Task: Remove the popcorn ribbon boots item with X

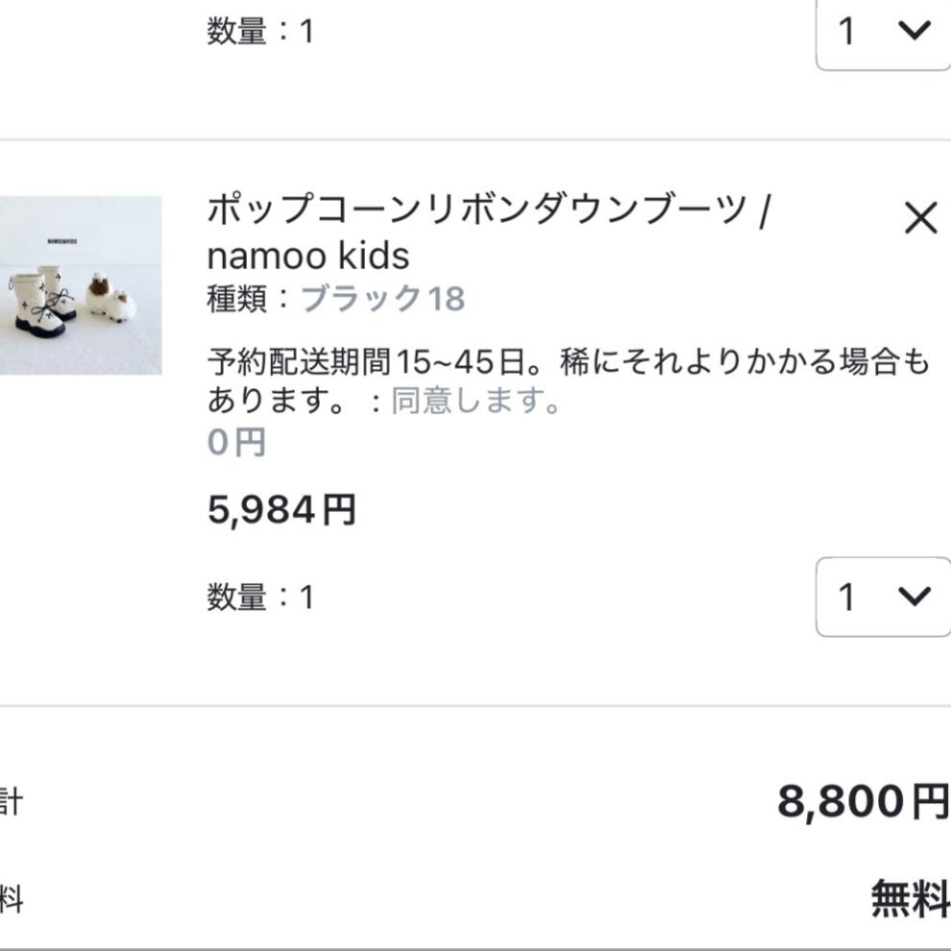Action: (920, 220)
